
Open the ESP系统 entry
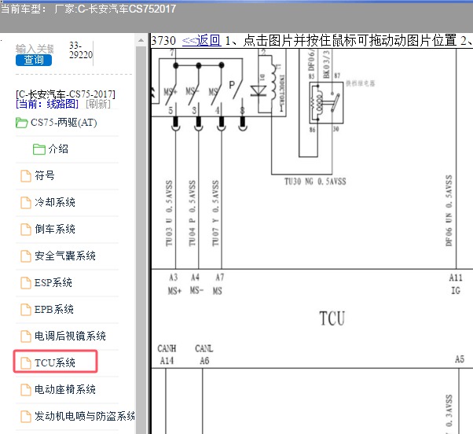53,282
